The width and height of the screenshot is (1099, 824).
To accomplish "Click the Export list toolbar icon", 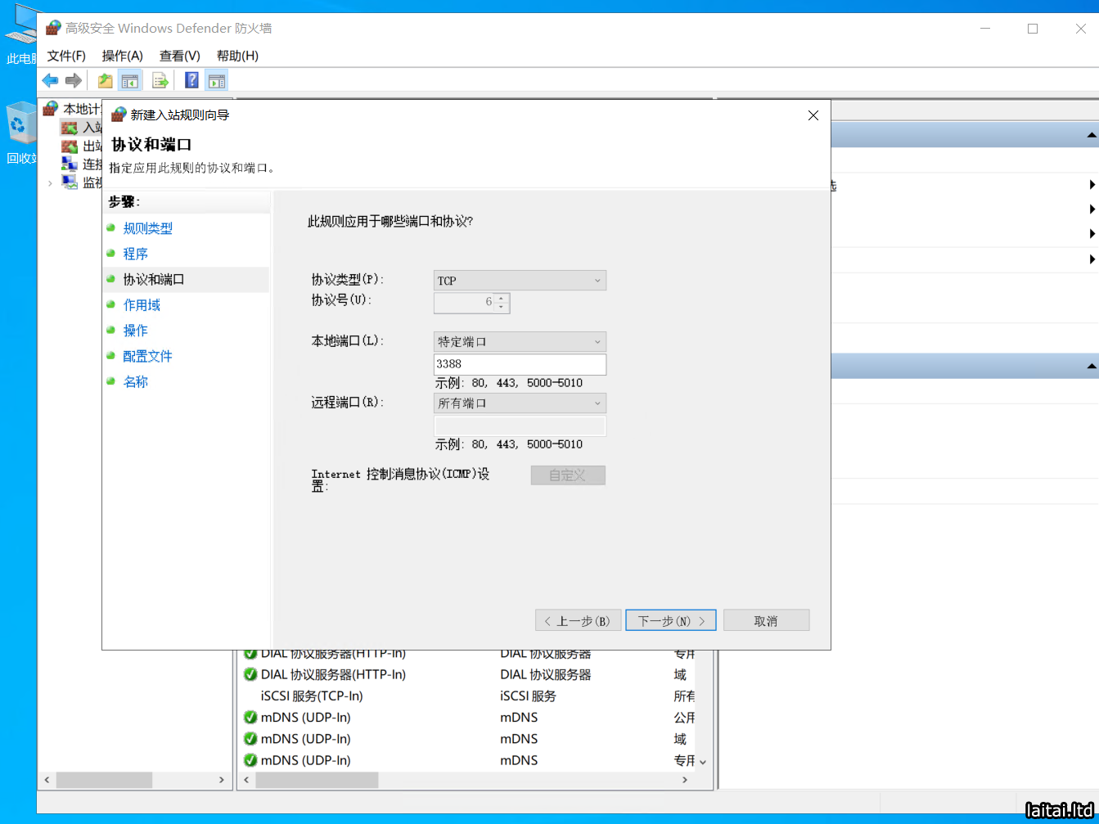I will (160, 80).
